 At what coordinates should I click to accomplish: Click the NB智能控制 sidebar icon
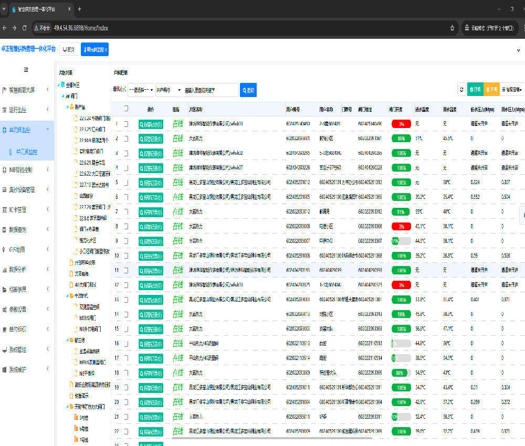(x=4, y=169)
